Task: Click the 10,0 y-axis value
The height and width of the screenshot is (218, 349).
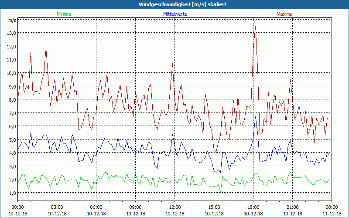Action: click(12, 73)
